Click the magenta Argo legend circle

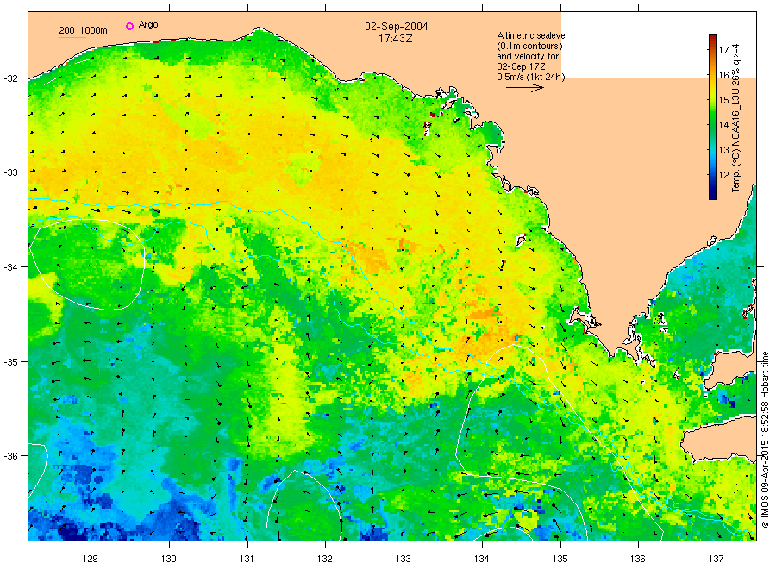pyautogui.click(x=129, y=26)
